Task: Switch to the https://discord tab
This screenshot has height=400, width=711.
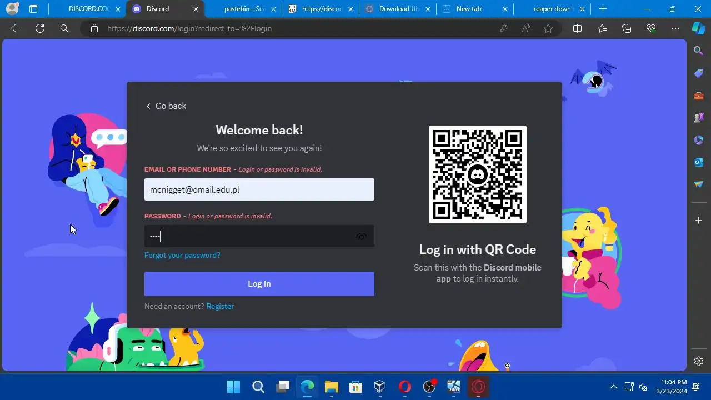Action: (x=321, y=9)
